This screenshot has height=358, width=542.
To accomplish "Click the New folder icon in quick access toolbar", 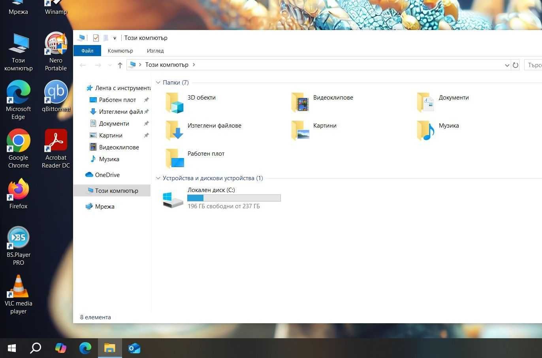I will 106,38.
